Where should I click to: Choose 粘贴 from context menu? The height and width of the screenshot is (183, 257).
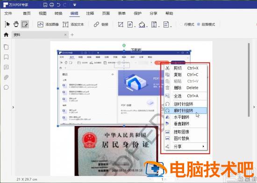[x=186, y=81]
